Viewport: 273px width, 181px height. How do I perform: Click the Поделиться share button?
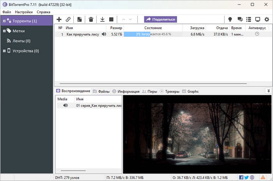point(160,19)
